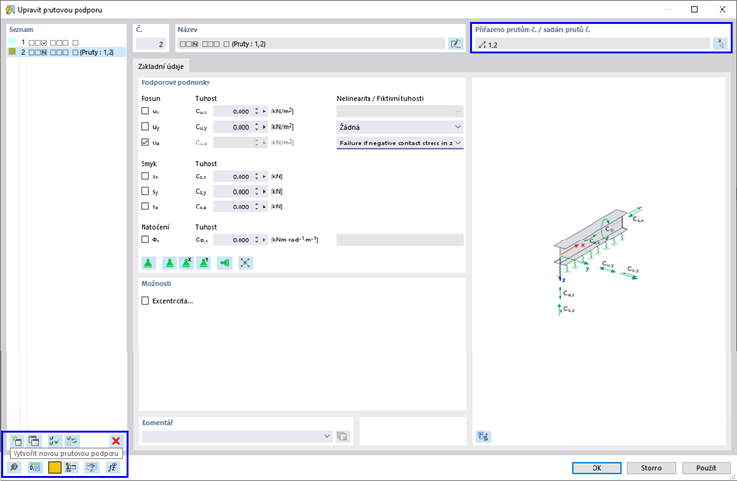Enable shear support sy
This screenshot has height=481, width=737.
(x=145, y=191)
